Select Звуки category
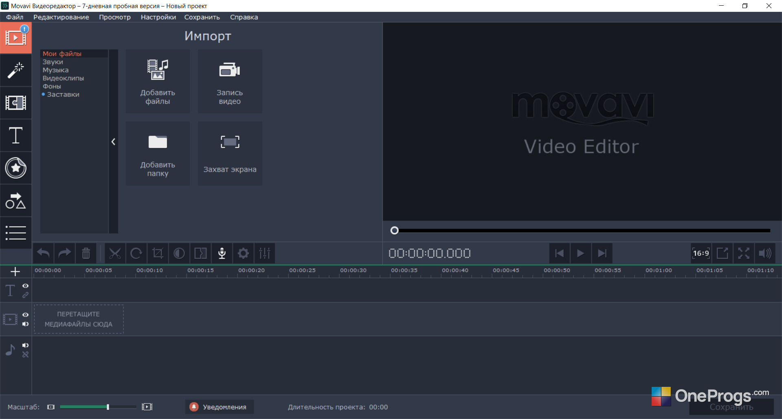Viewport: 782px width, 419px height. [x=53, y=62]
